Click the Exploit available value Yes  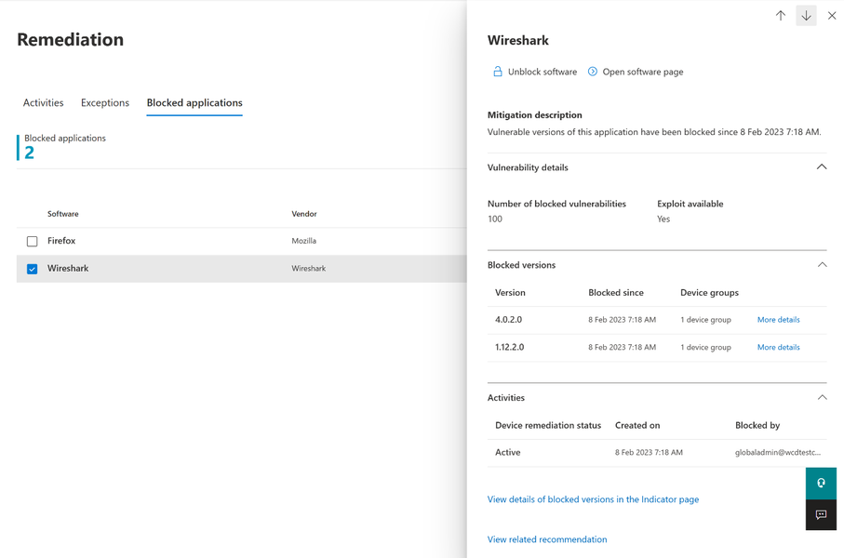(663, 219)
